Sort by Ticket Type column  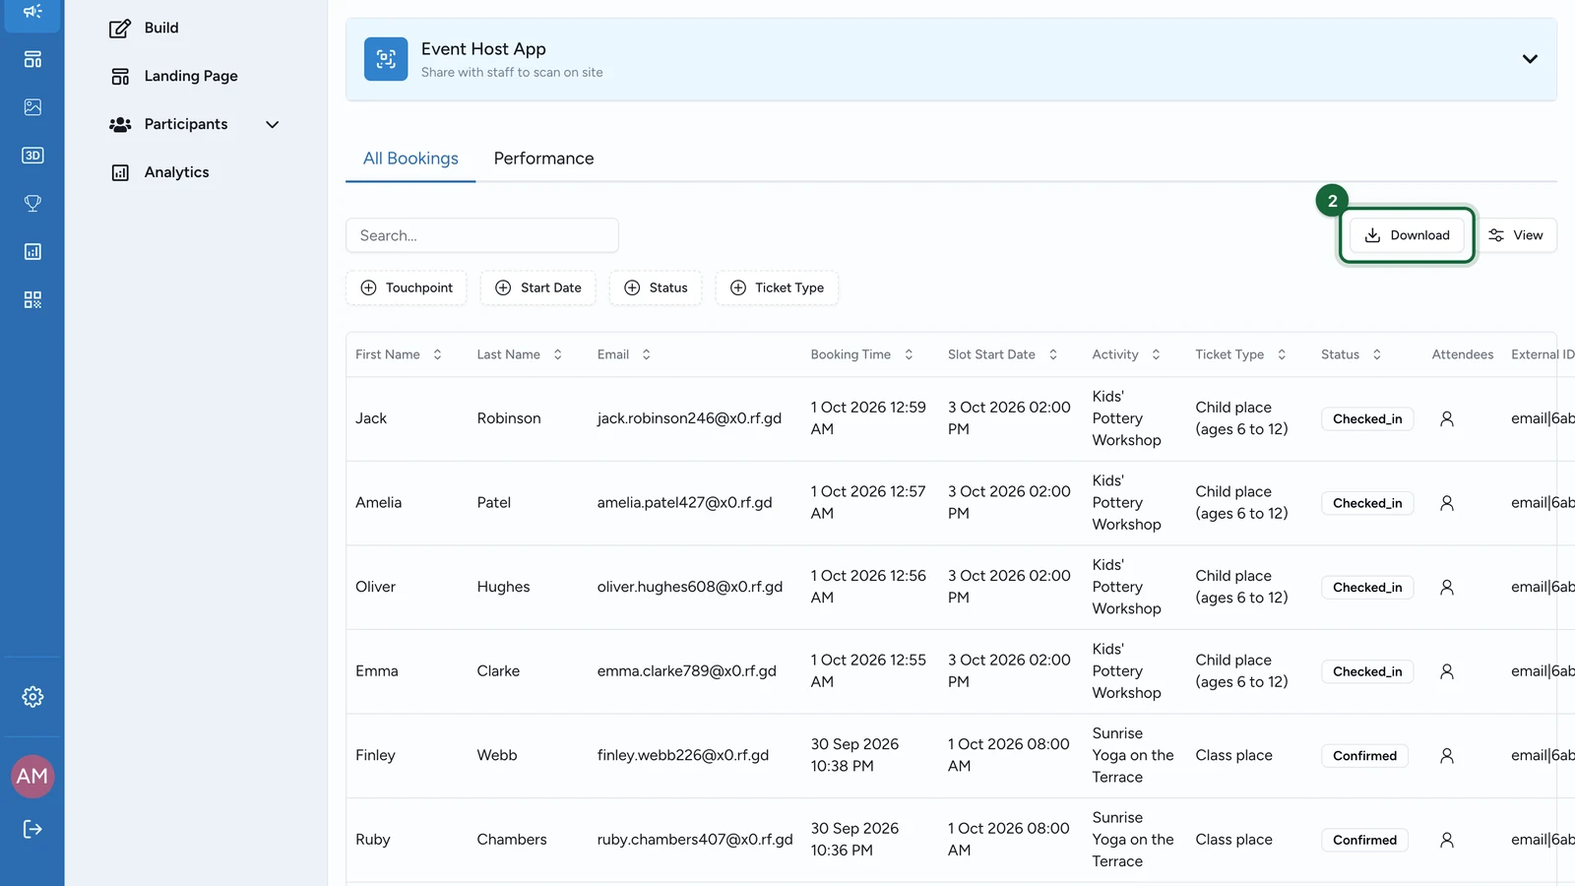click(1240, 354)
